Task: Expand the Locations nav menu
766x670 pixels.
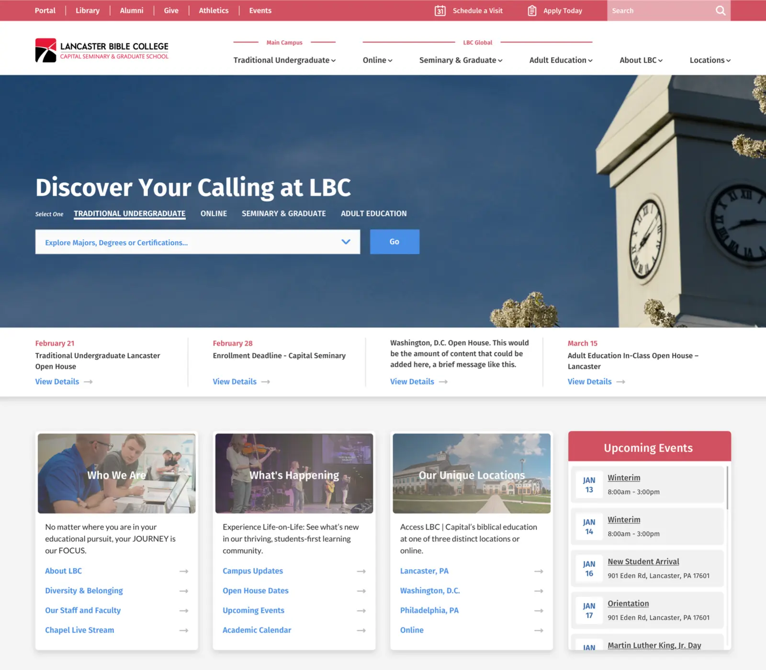Action: click(710, 60)
